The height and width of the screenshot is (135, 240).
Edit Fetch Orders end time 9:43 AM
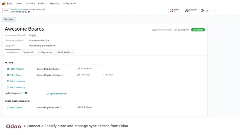point(109,75)
